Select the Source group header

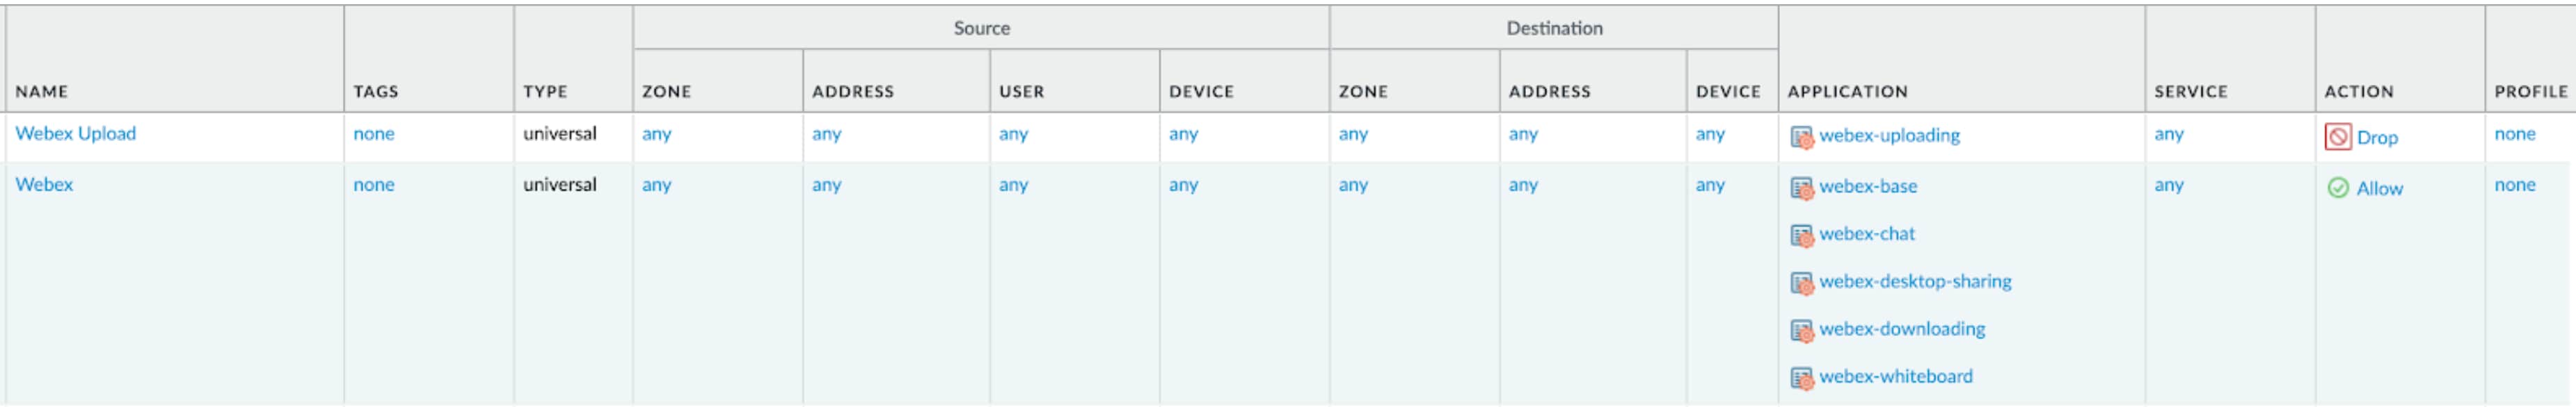point(981,28)
